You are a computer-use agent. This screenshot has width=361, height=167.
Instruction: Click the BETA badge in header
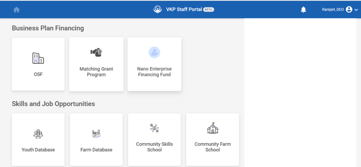click(209, 9)
